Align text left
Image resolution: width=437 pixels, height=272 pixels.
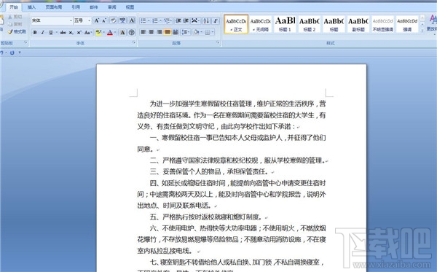(143, 32)
